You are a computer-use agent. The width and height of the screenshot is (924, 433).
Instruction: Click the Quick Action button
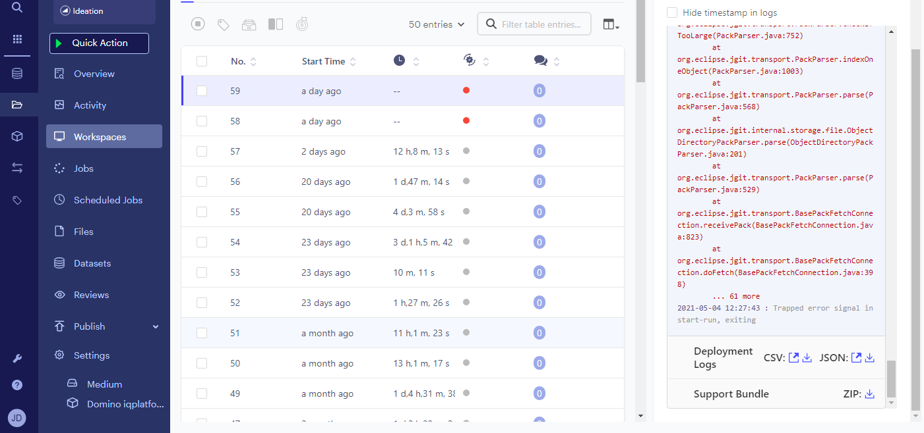(99, 43)
